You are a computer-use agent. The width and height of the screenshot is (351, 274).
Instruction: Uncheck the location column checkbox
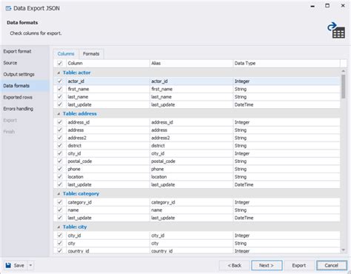60,177
